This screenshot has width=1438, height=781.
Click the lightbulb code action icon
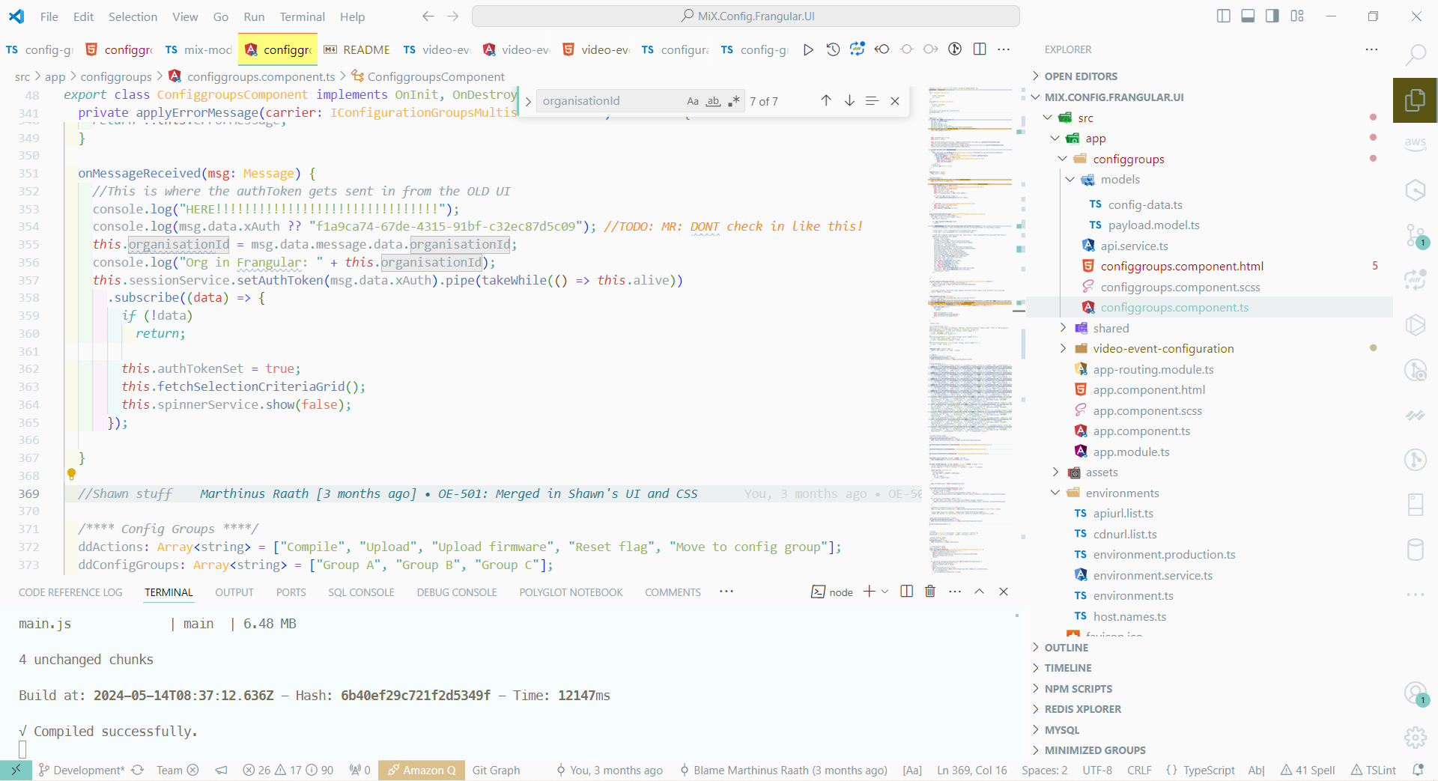click(x=72, y=474)
